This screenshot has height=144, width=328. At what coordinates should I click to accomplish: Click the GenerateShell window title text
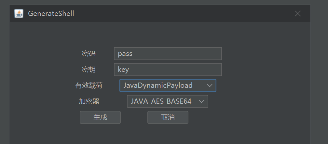pos(51,14)
